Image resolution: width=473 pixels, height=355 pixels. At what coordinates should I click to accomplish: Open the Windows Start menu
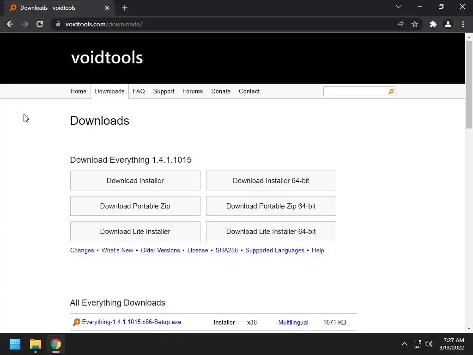(15, 344)
